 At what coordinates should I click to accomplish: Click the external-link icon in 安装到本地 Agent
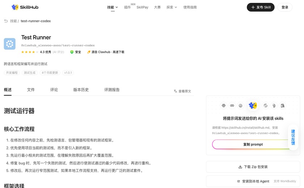(238, 181)
